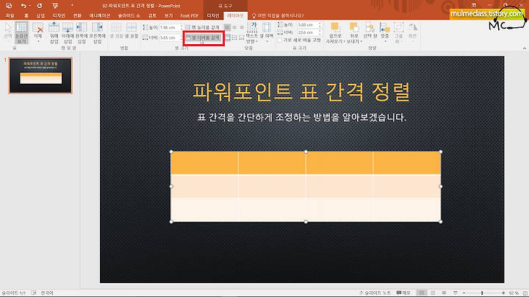Check 가로 세로 비율 고정 (Lock Aspect Ratio)

280,40
